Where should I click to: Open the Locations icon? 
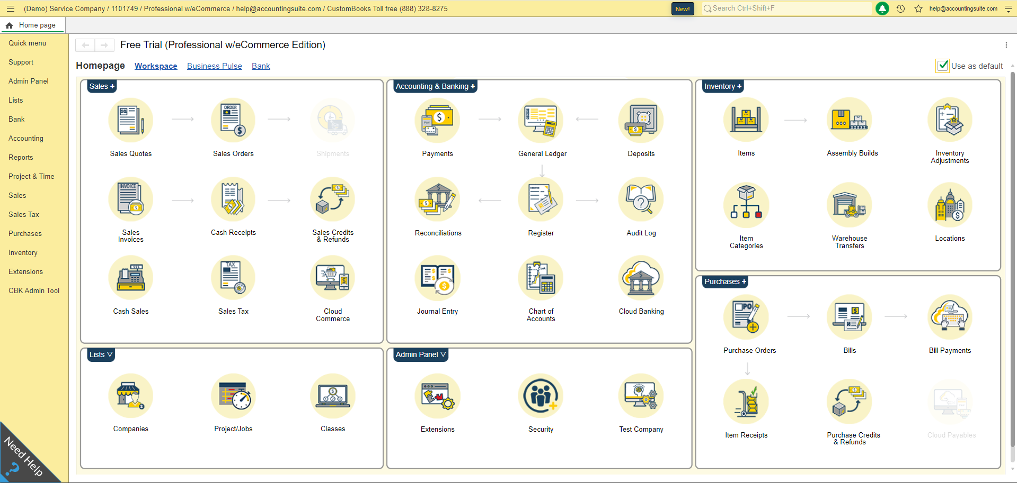[x=950, y=205]
